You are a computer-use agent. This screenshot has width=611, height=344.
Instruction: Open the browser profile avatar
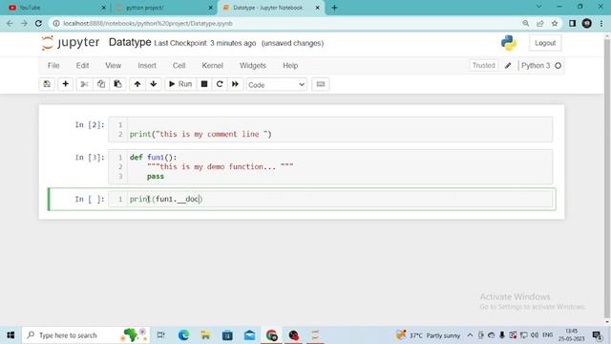[587, 23]
